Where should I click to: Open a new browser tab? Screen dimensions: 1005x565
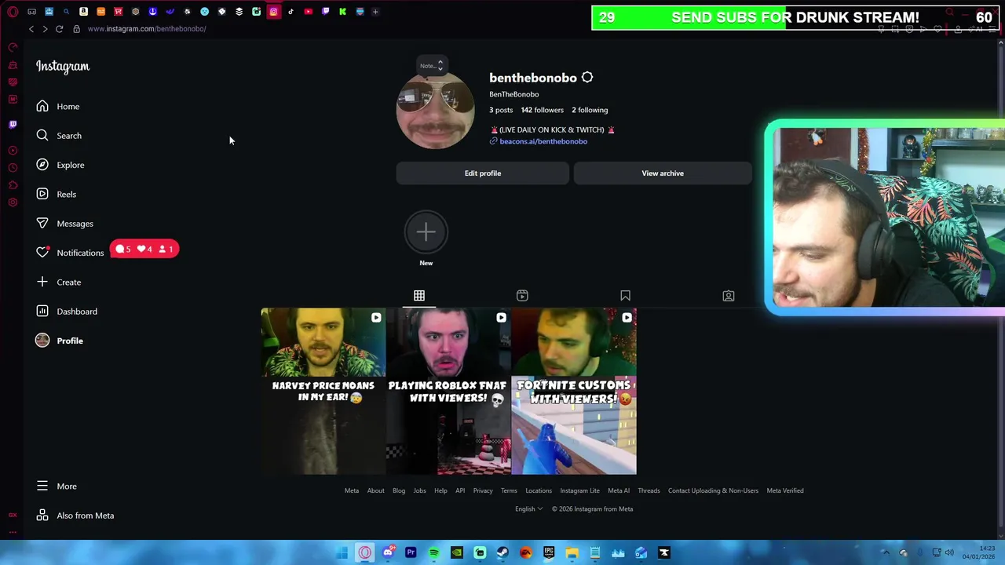tap(375, 12)
